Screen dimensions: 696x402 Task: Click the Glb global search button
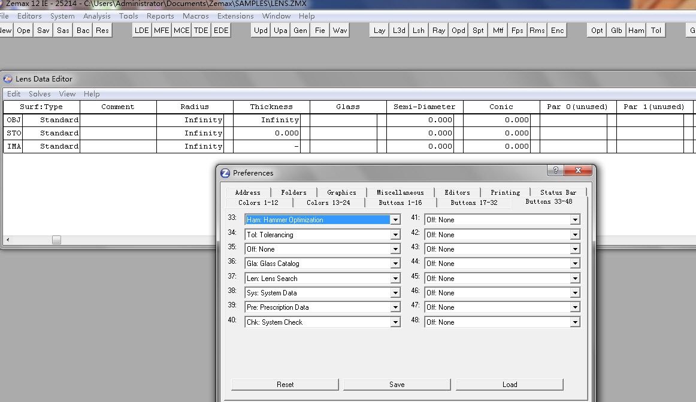click(616, 30)
